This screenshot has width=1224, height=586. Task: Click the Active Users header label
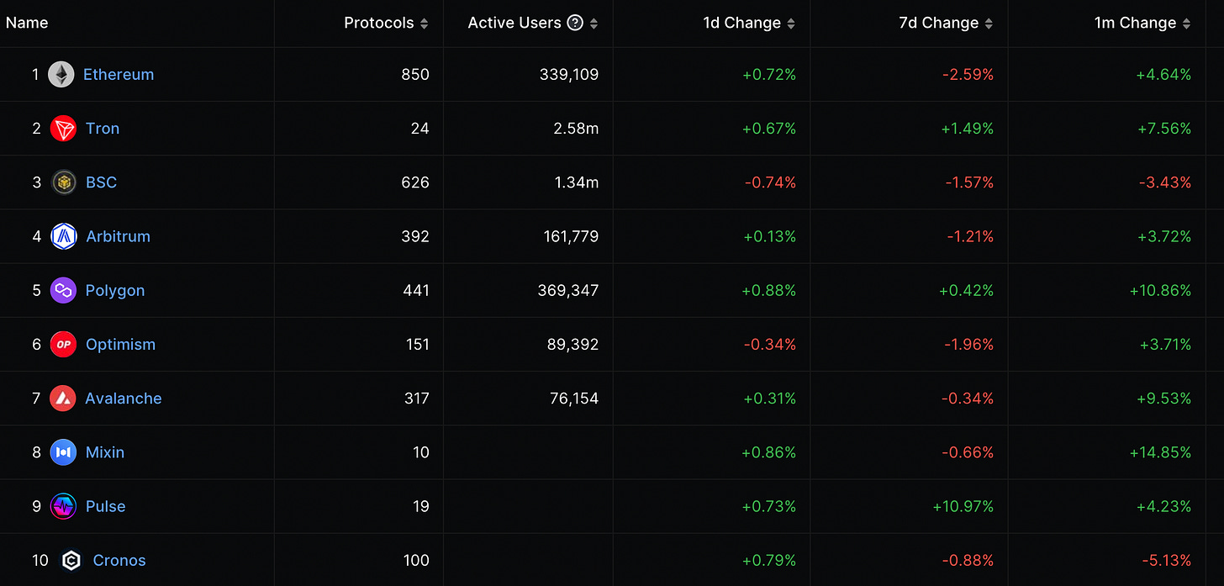pos(514,23)
